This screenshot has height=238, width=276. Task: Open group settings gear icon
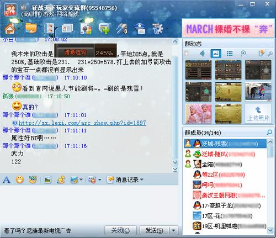158,29
